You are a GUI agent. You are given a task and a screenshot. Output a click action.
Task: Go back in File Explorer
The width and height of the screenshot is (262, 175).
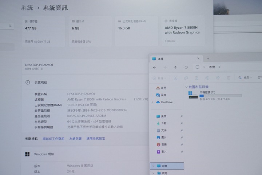pyautogui.click(x=155, y=67)
